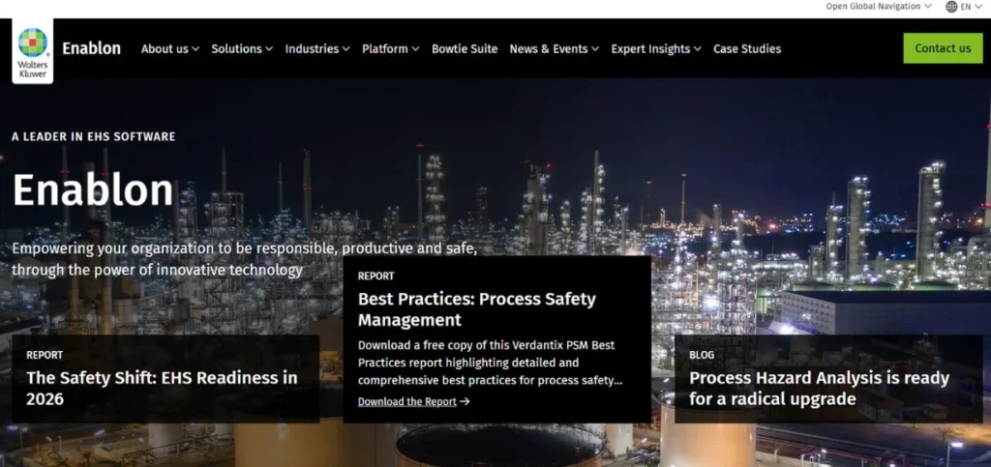Viewport: 991px width, 467px height.
Task: Follow the Download the Report link
Action: point(407,401)
